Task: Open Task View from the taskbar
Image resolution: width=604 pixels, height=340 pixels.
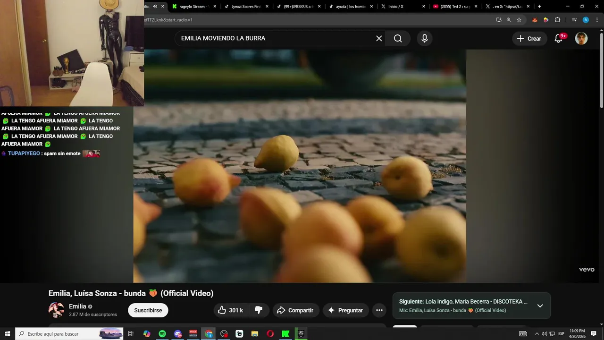Action: [131, 334]
